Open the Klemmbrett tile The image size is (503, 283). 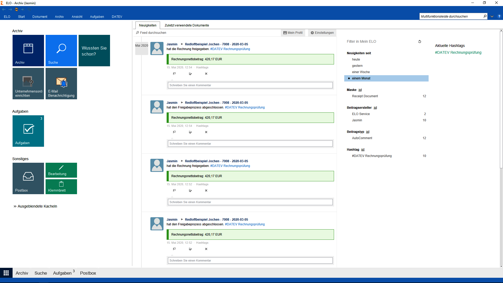tap(61, 187)
